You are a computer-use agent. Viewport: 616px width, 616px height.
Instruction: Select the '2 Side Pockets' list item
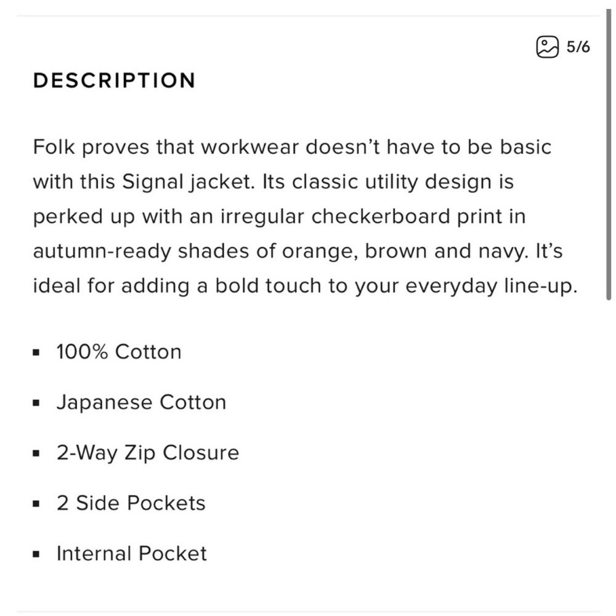[131, 503]
